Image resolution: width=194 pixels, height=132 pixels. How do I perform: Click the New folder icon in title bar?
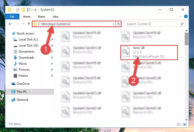pos(23,10)
